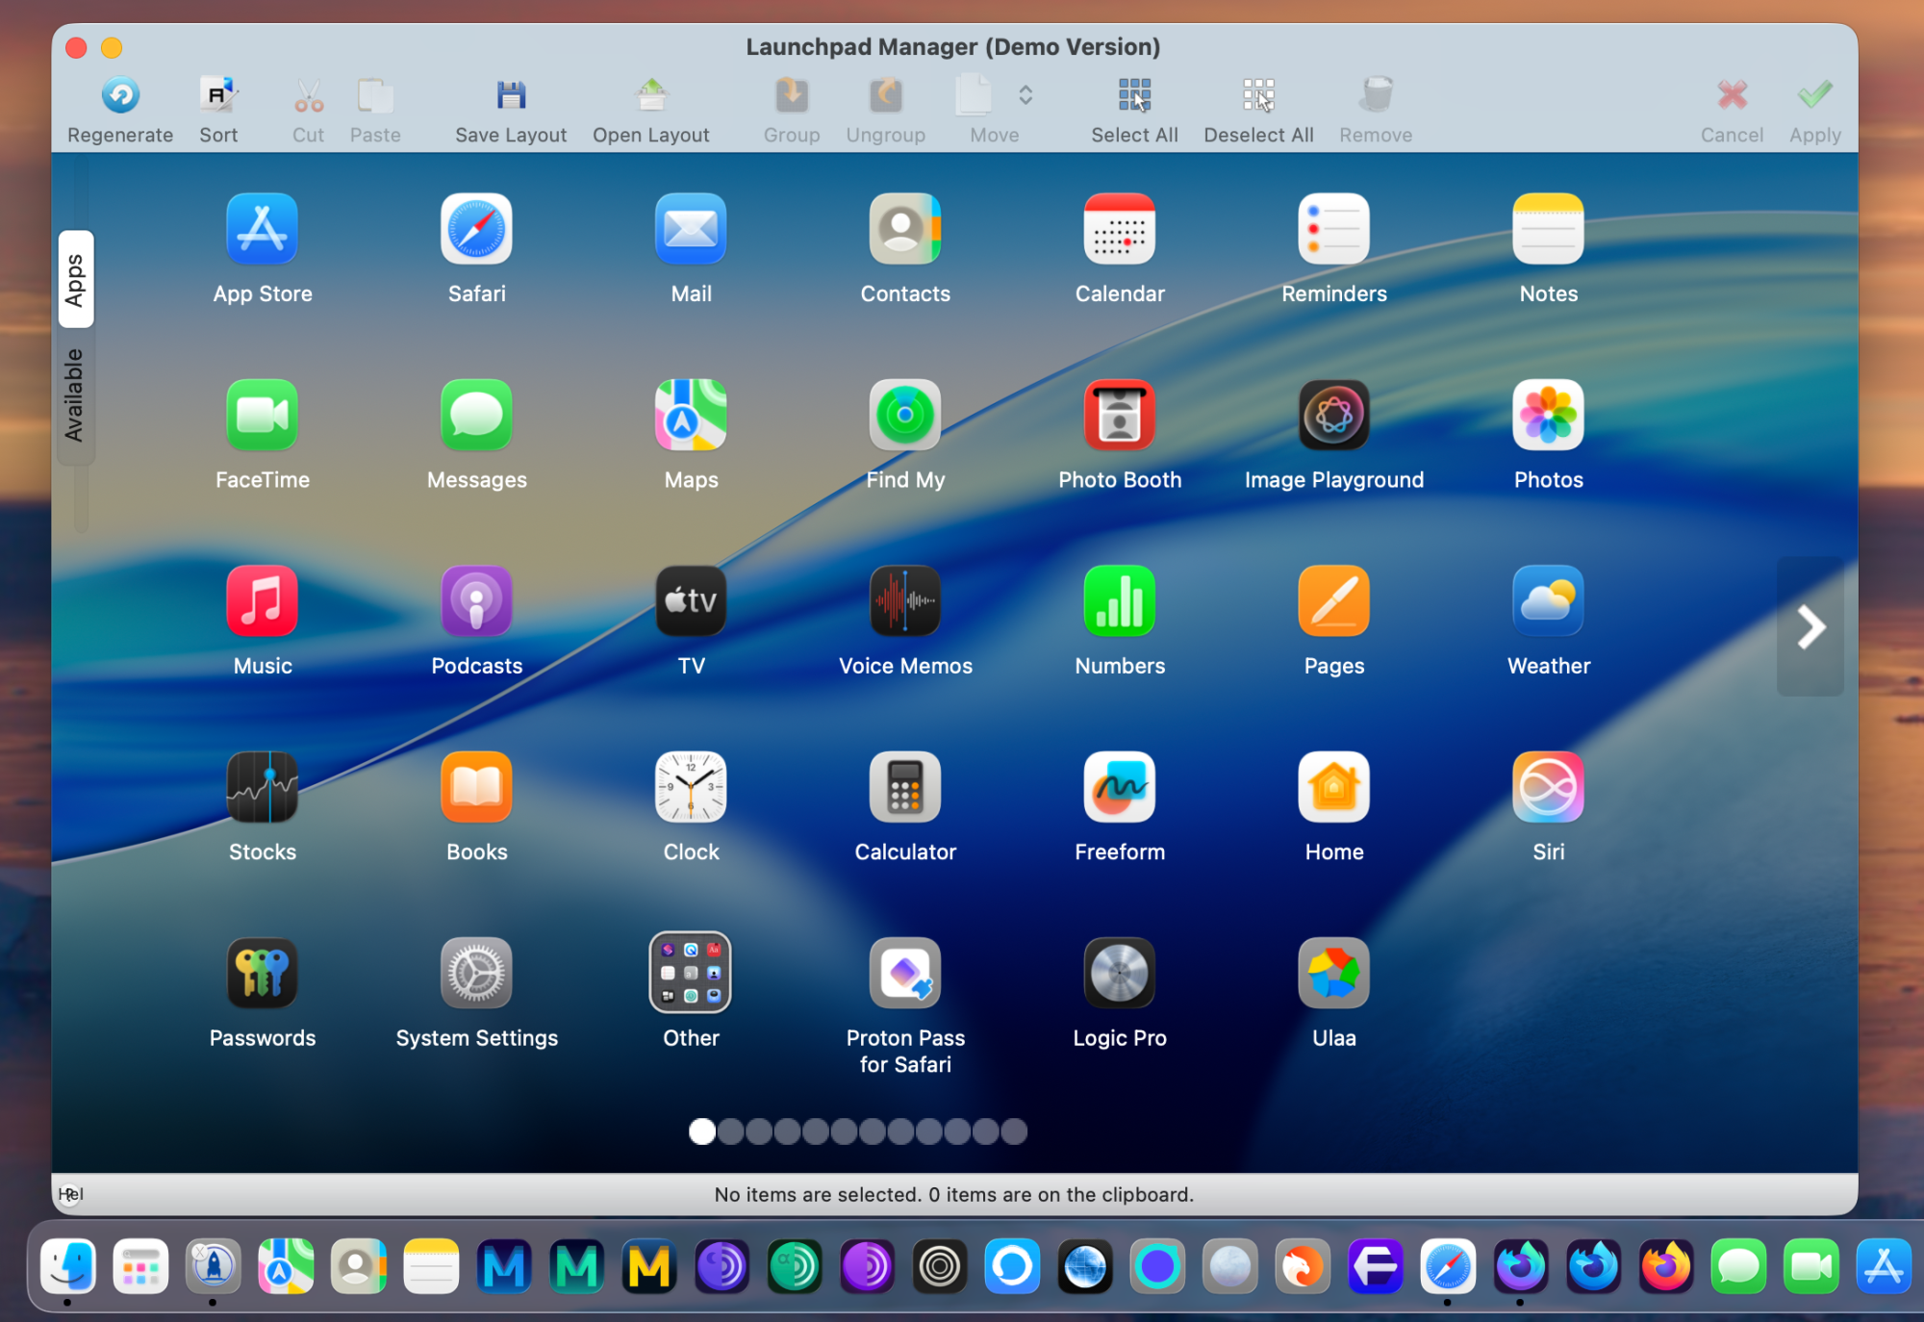Click the Ungroup toolbar icon

click(x=886, y=95)
